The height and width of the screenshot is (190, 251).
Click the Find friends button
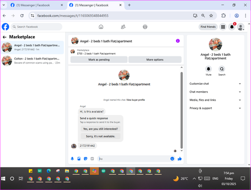[208, 27]
